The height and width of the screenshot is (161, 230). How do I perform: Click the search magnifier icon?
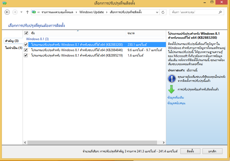click(x=220, y=12)
